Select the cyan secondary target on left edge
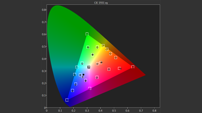This screenshot has height=113, width=202. 77,67
